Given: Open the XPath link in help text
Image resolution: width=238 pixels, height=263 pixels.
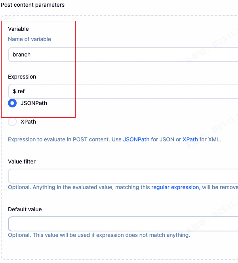Looking at the screenshot, I should tap(190, 139).
